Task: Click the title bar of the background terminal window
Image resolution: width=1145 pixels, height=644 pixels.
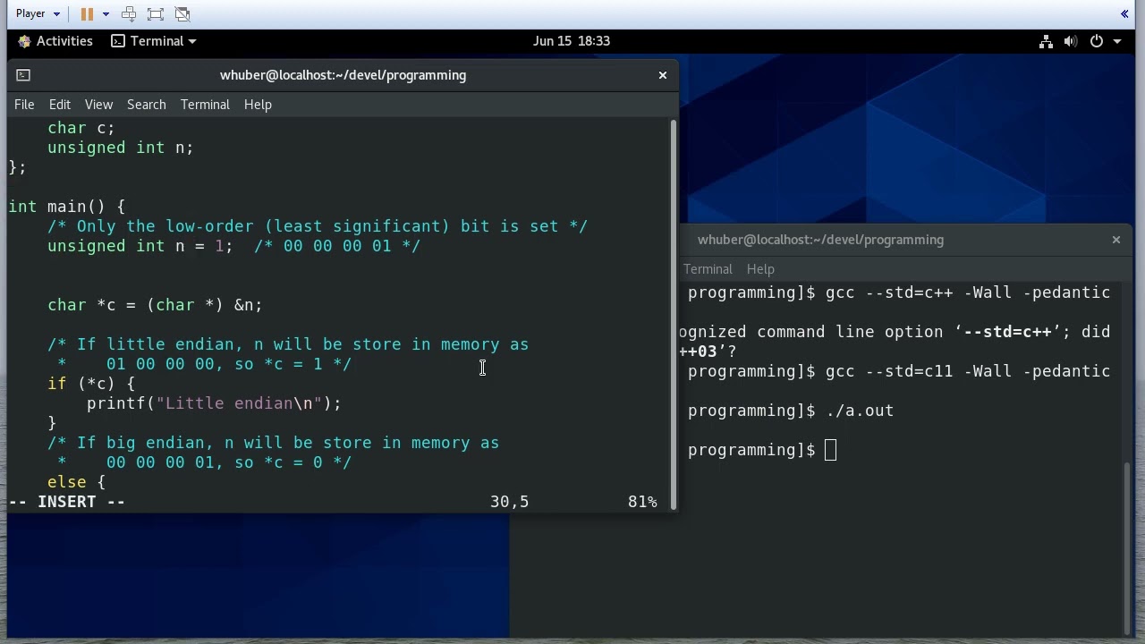Action: click(x=903, y=240)
